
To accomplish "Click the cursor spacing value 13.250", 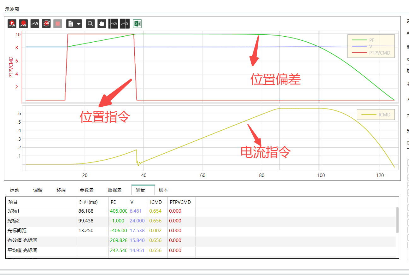I will tap(86, 231).
